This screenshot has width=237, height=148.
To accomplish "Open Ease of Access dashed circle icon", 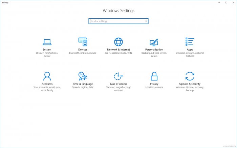I will click(x=118, y=76).
